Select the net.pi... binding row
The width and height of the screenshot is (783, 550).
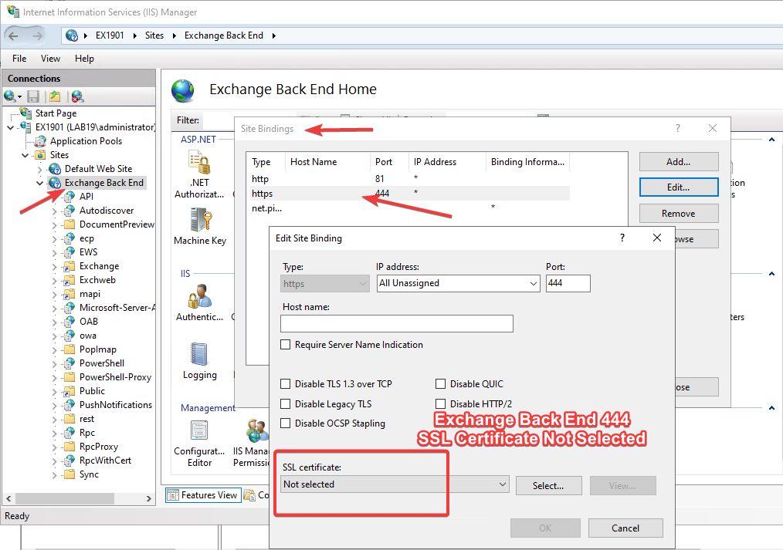pos(409,208)
